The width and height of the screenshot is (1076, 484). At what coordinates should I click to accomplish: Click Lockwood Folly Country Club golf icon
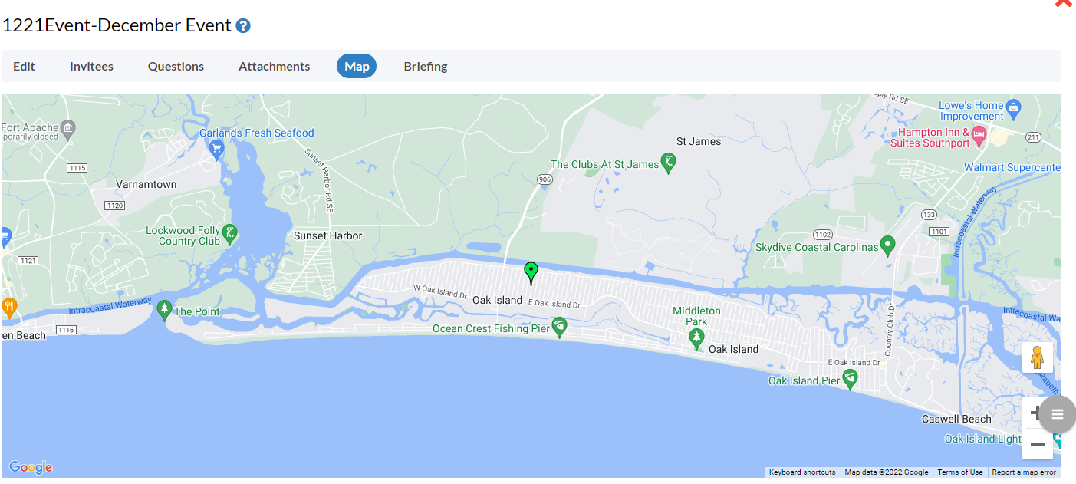pyautogui.click(x=230, y=232)
